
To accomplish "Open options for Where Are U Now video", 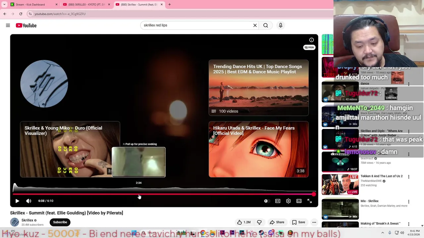I will click(x=408, y=132).
